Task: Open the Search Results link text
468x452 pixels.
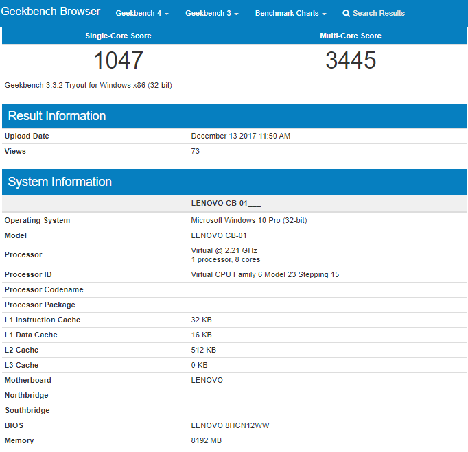Action: (378, 14)
